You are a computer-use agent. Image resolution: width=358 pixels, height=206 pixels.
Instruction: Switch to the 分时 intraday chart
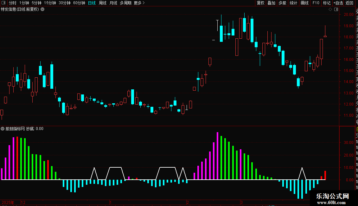click(x=13, y=3)
